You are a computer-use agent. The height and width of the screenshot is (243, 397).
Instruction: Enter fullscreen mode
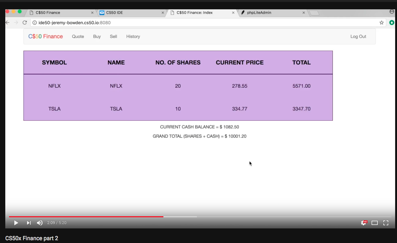386,223
